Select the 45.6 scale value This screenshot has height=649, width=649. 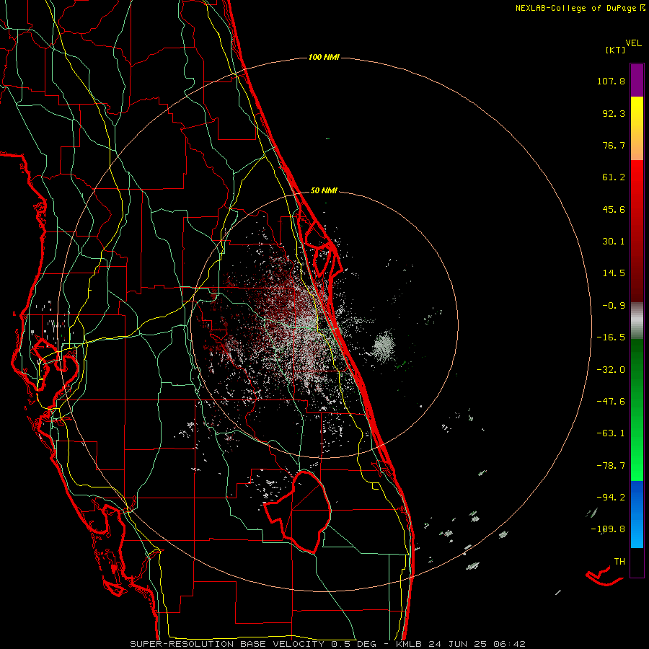point(614,209)
